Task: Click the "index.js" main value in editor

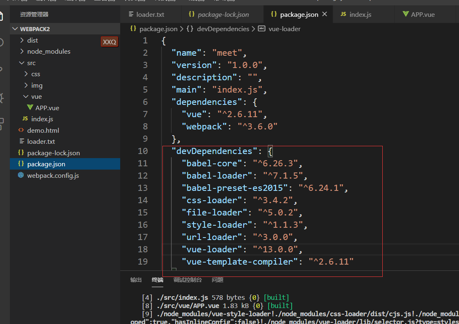Action: point(237,90)
